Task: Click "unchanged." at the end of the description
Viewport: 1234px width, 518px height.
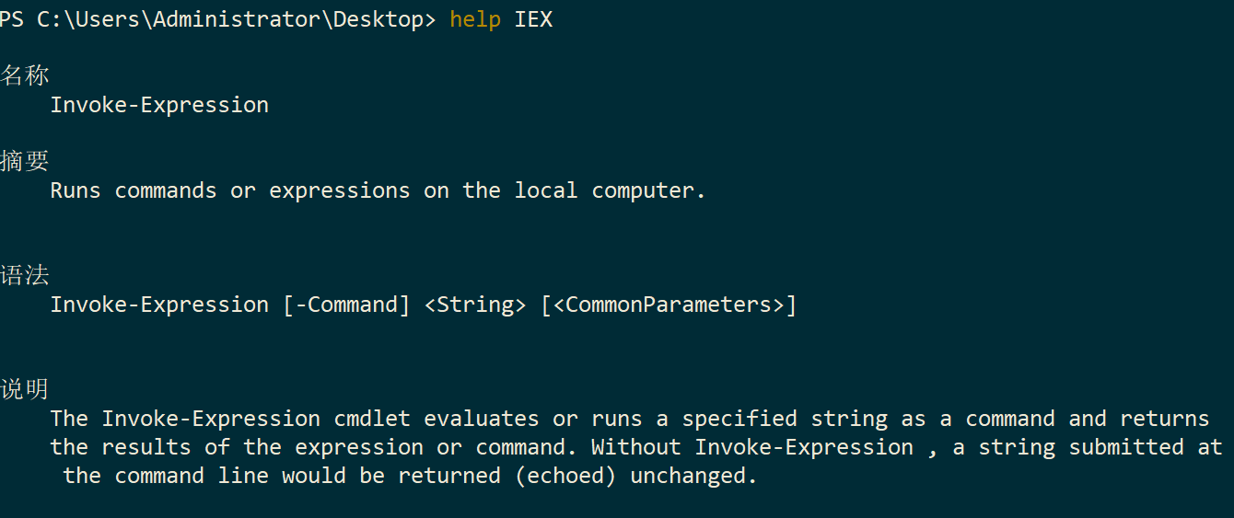Action: click(694, 476)
